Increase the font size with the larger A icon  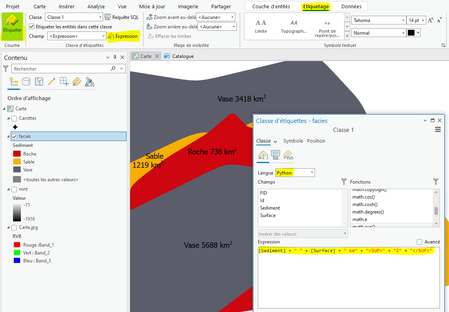pyautogui.click(x=430, y=20)
